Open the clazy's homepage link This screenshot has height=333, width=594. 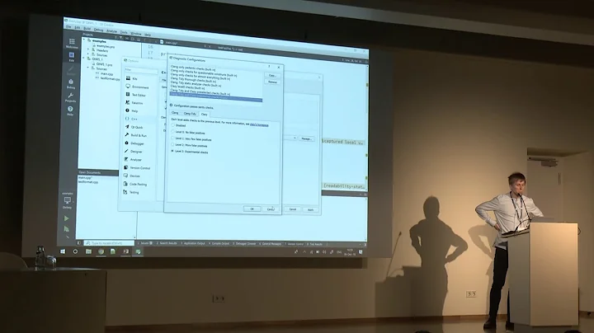pyautogui.click(x=259, y=125)
